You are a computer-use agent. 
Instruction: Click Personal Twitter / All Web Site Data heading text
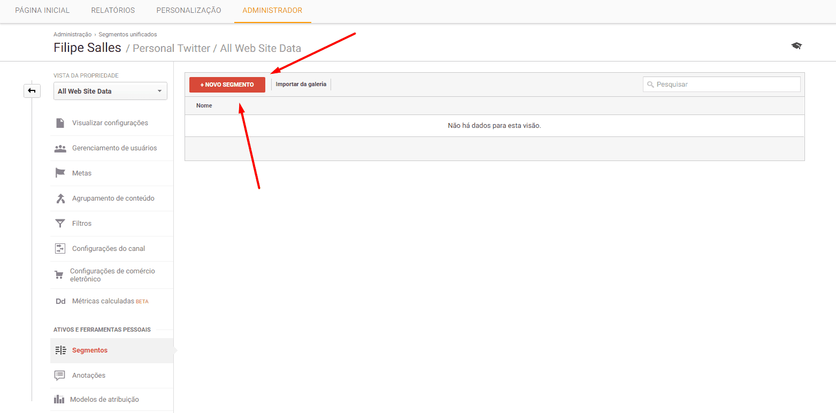click(x=213, y=48)
